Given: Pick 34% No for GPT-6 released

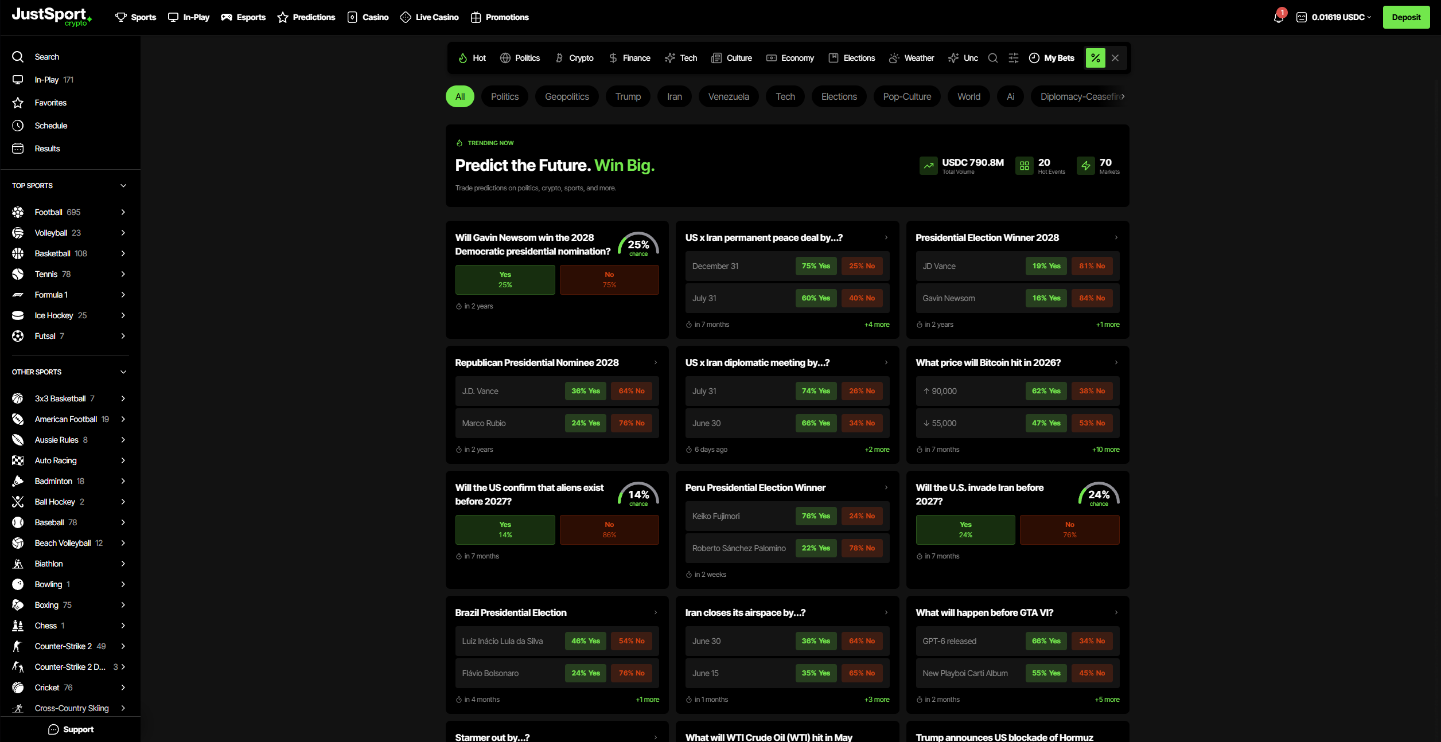Looking at the screenshot, I should (x=1092, y=641).
